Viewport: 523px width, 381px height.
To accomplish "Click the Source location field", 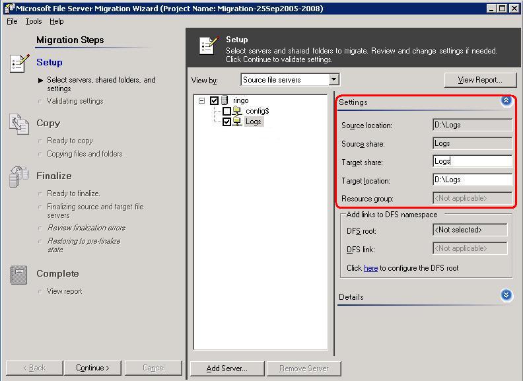I will coord(472,125).
